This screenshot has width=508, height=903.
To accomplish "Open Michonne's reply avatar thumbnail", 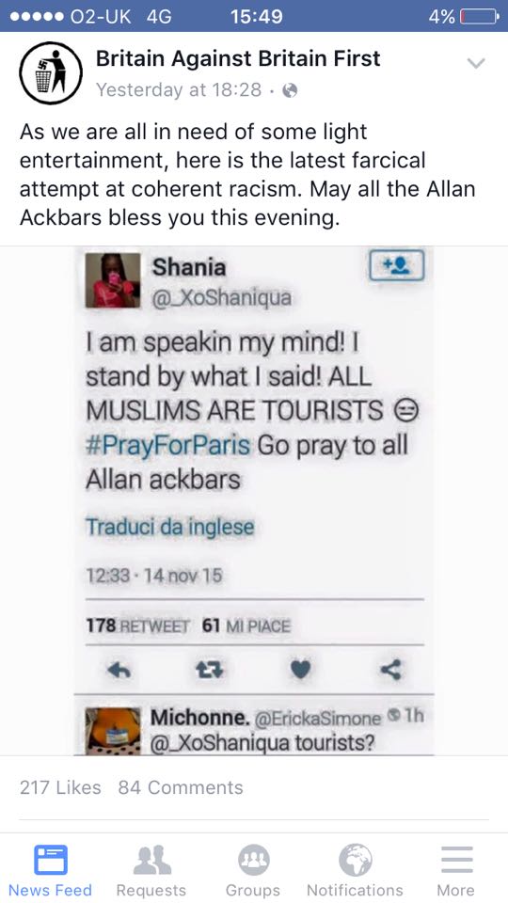I will (113, 730).
